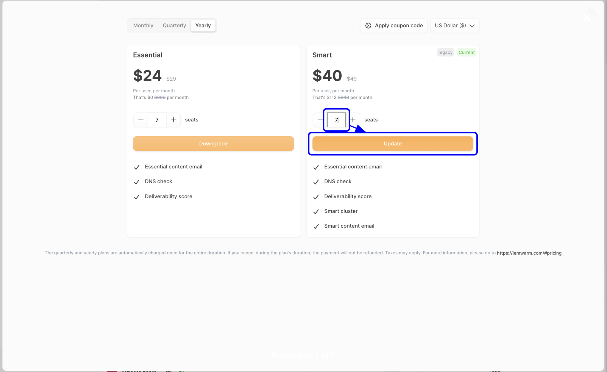
Task: Click the green Current badge
Action: point(466,53)
